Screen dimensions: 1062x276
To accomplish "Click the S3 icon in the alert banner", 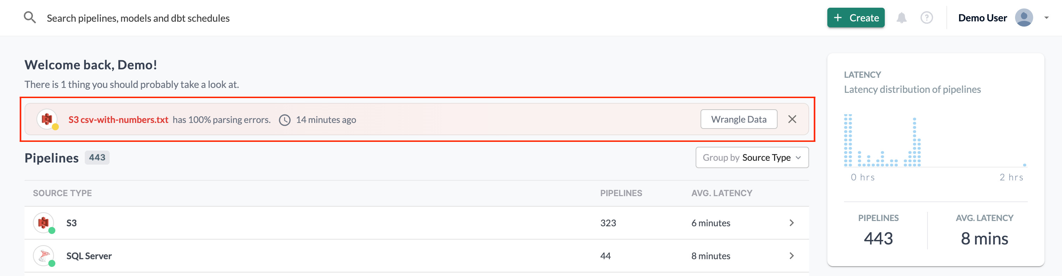I will click(x=47, y=119).
